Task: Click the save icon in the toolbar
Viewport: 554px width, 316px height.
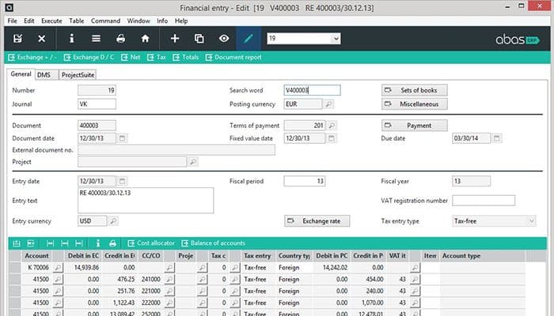Action: click(x=17, y=38)
